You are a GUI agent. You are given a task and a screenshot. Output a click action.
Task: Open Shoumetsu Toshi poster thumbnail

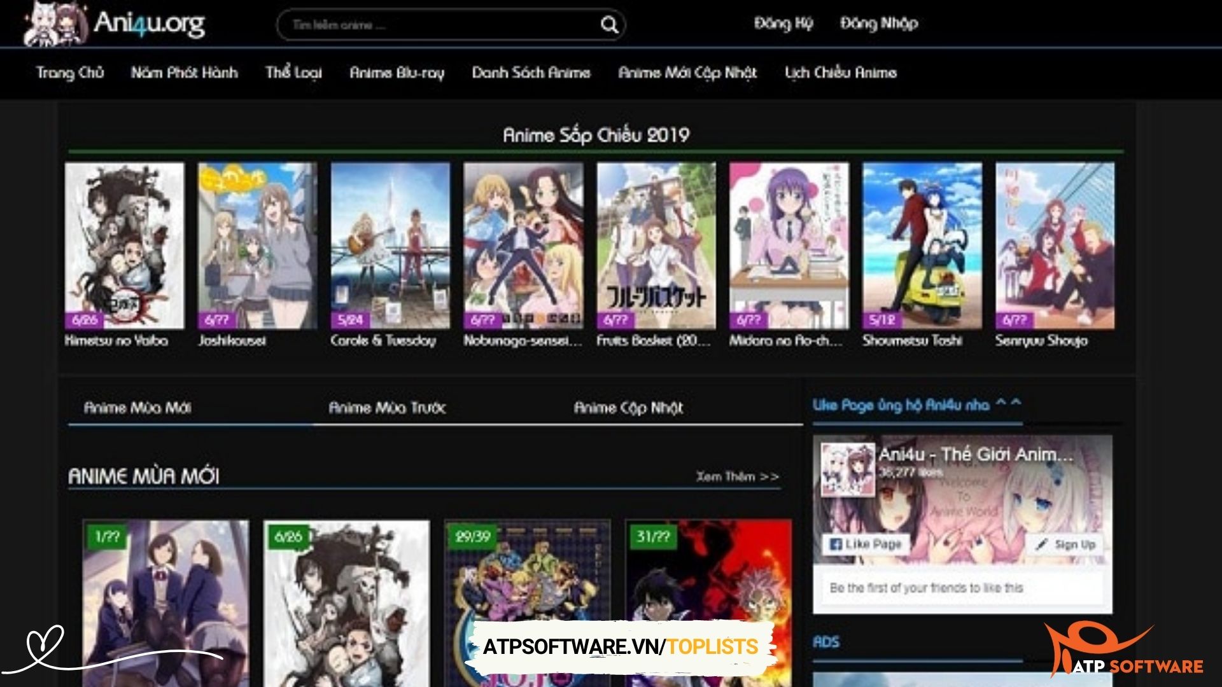point(922,246)
